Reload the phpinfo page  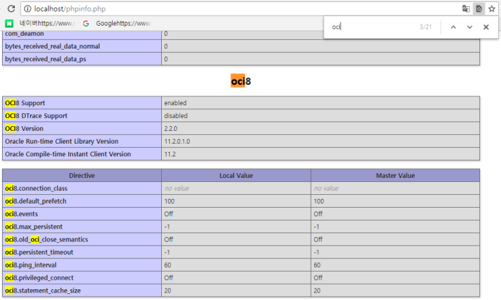point(11,9)
